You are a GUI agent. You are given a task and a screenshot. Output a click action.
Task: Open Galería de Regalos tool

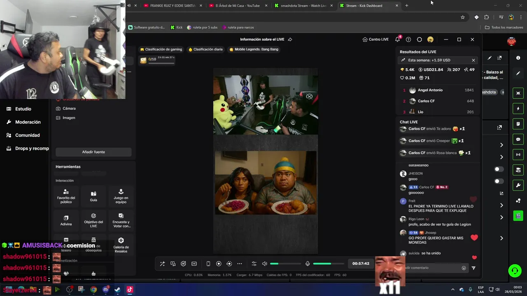(x=121, y=245)
